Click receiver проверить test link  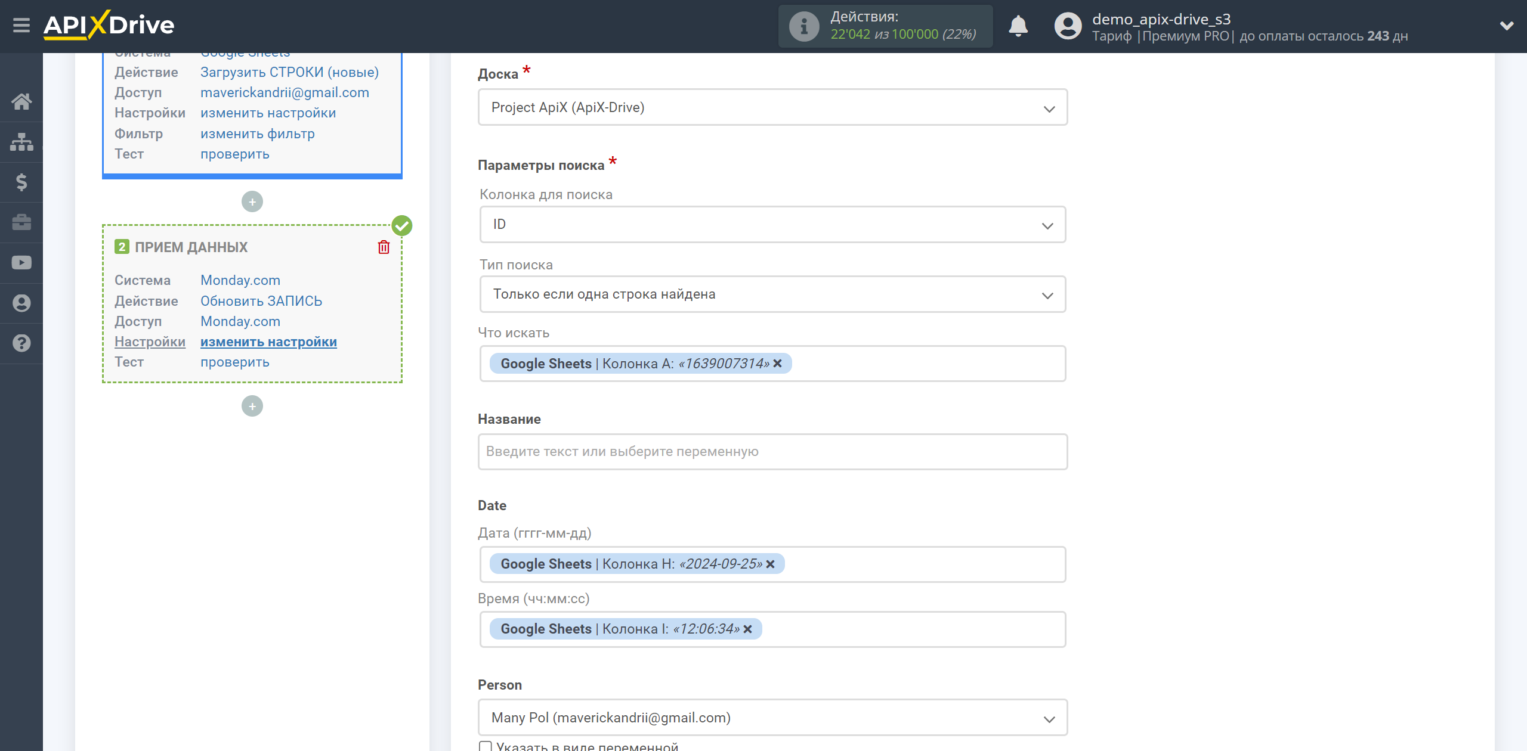[234, 362]
